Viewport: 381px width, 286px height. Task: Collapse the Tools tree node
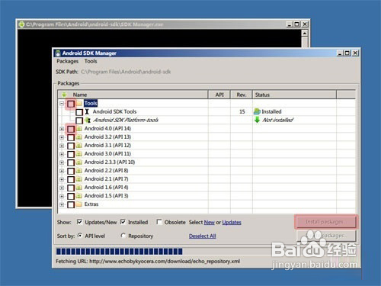pos(62,104)
